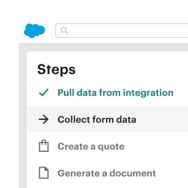Image resolution: width=188 pixels, height=188 pixels.
Task: Click blank area right of Steps heading
Action: tap(131, 69)
